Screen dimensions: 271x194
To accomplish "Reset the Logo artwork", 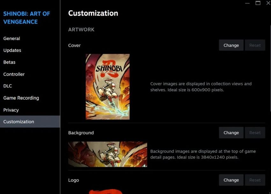I will pos(255,180).
